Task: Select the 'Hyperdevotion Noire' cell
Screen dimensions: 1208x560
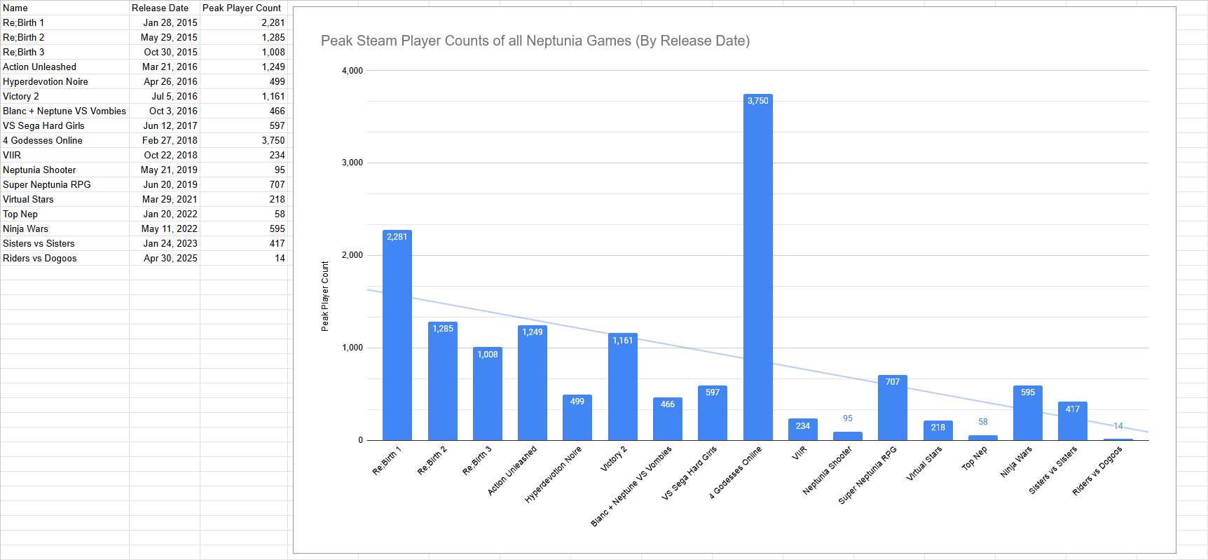Action: click(64, 81)
